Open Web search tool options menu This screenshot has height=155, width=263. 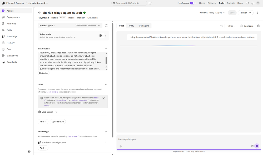click(106, 112)
